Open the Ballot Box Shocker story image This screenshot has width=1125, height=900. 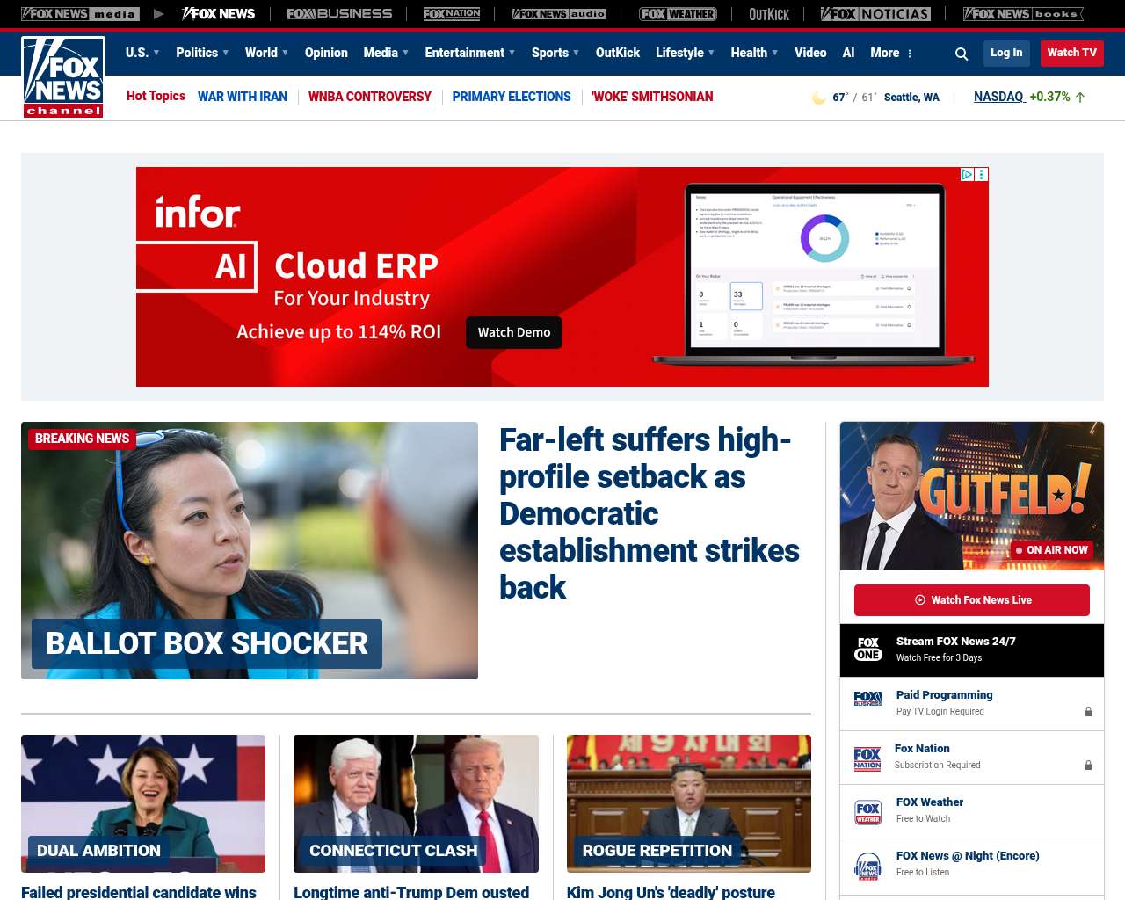click(250, 550)
